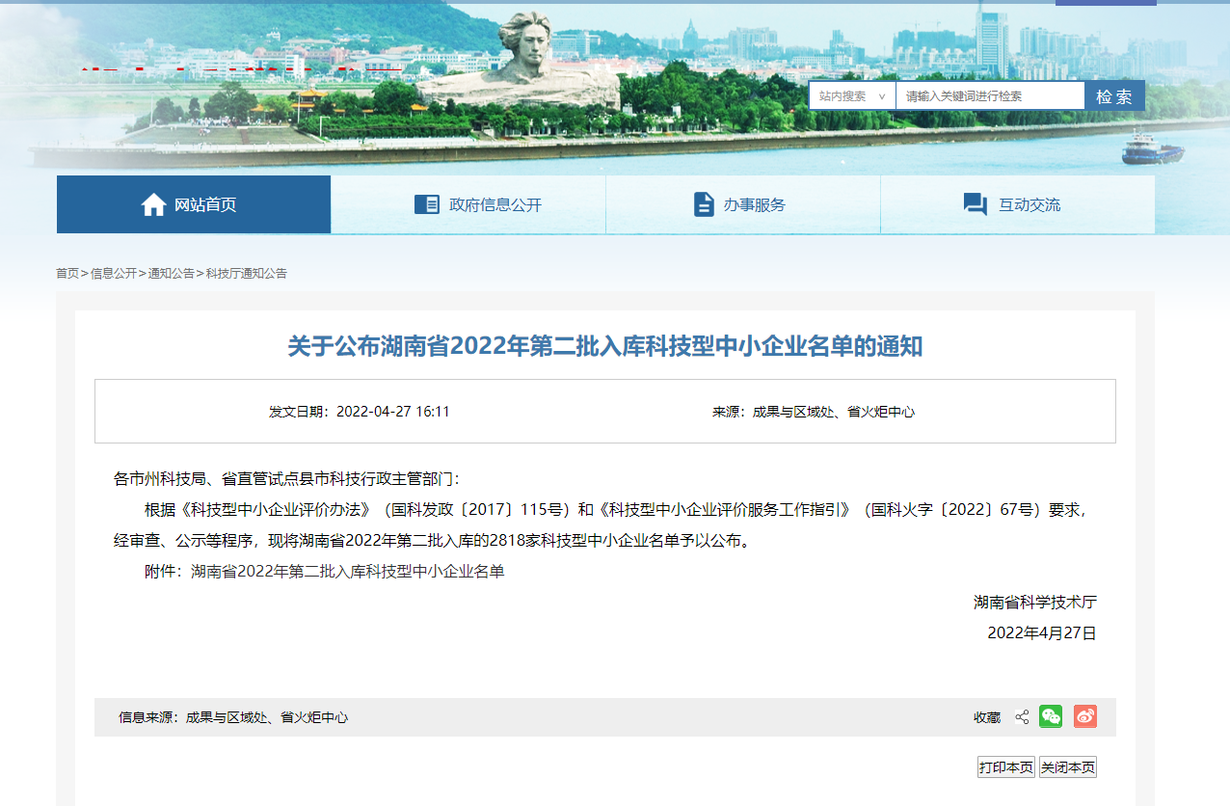
Task: Share to Weibo using red icon
Action: pyautogui.click(x=1085, y=716)
